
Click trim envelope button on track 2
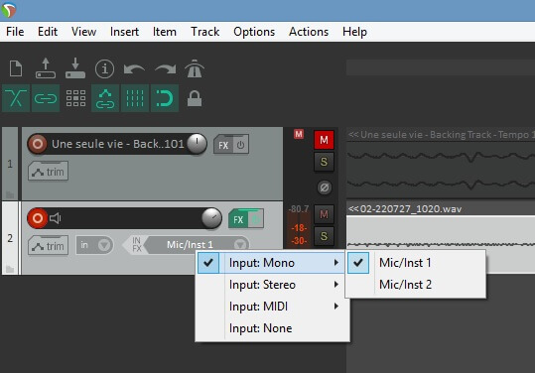48,246
